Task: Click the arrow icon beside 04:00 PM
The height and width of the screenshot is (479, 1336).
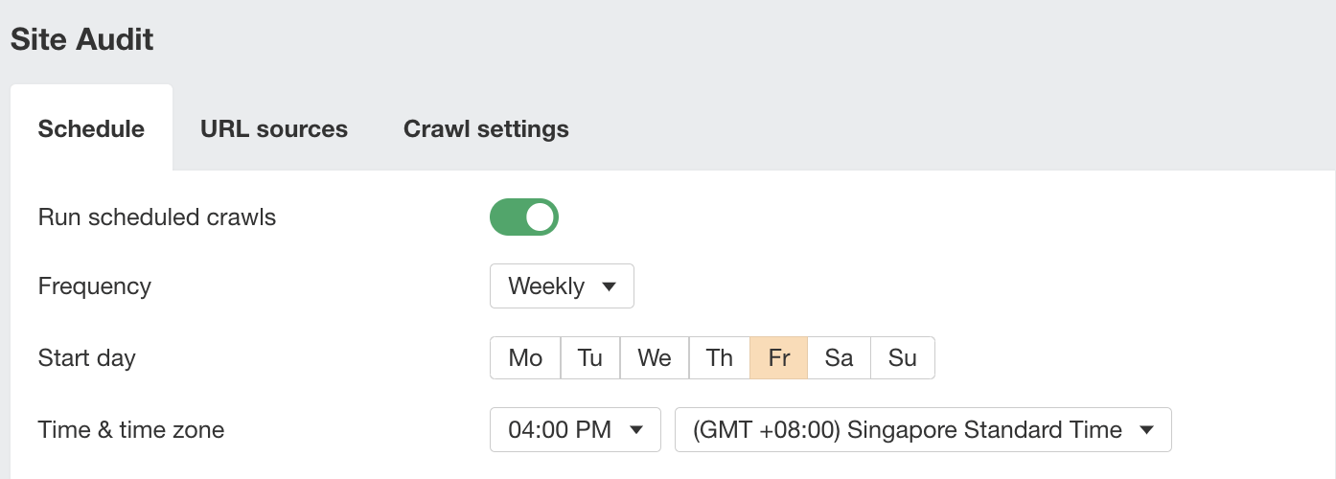Action: click(635, 430)
